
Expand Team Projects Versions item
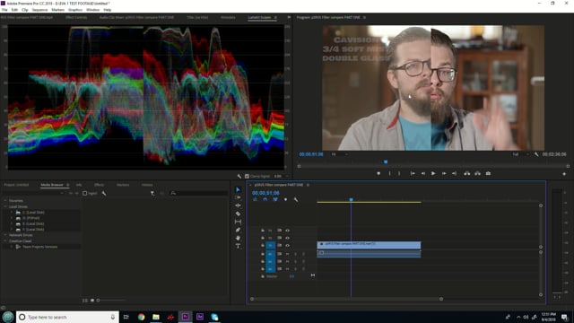coord(12,247)
